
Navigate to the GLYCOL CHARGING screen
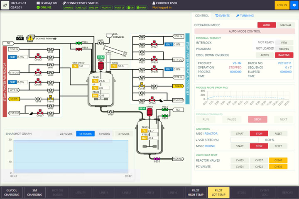[x=12, y=192]
